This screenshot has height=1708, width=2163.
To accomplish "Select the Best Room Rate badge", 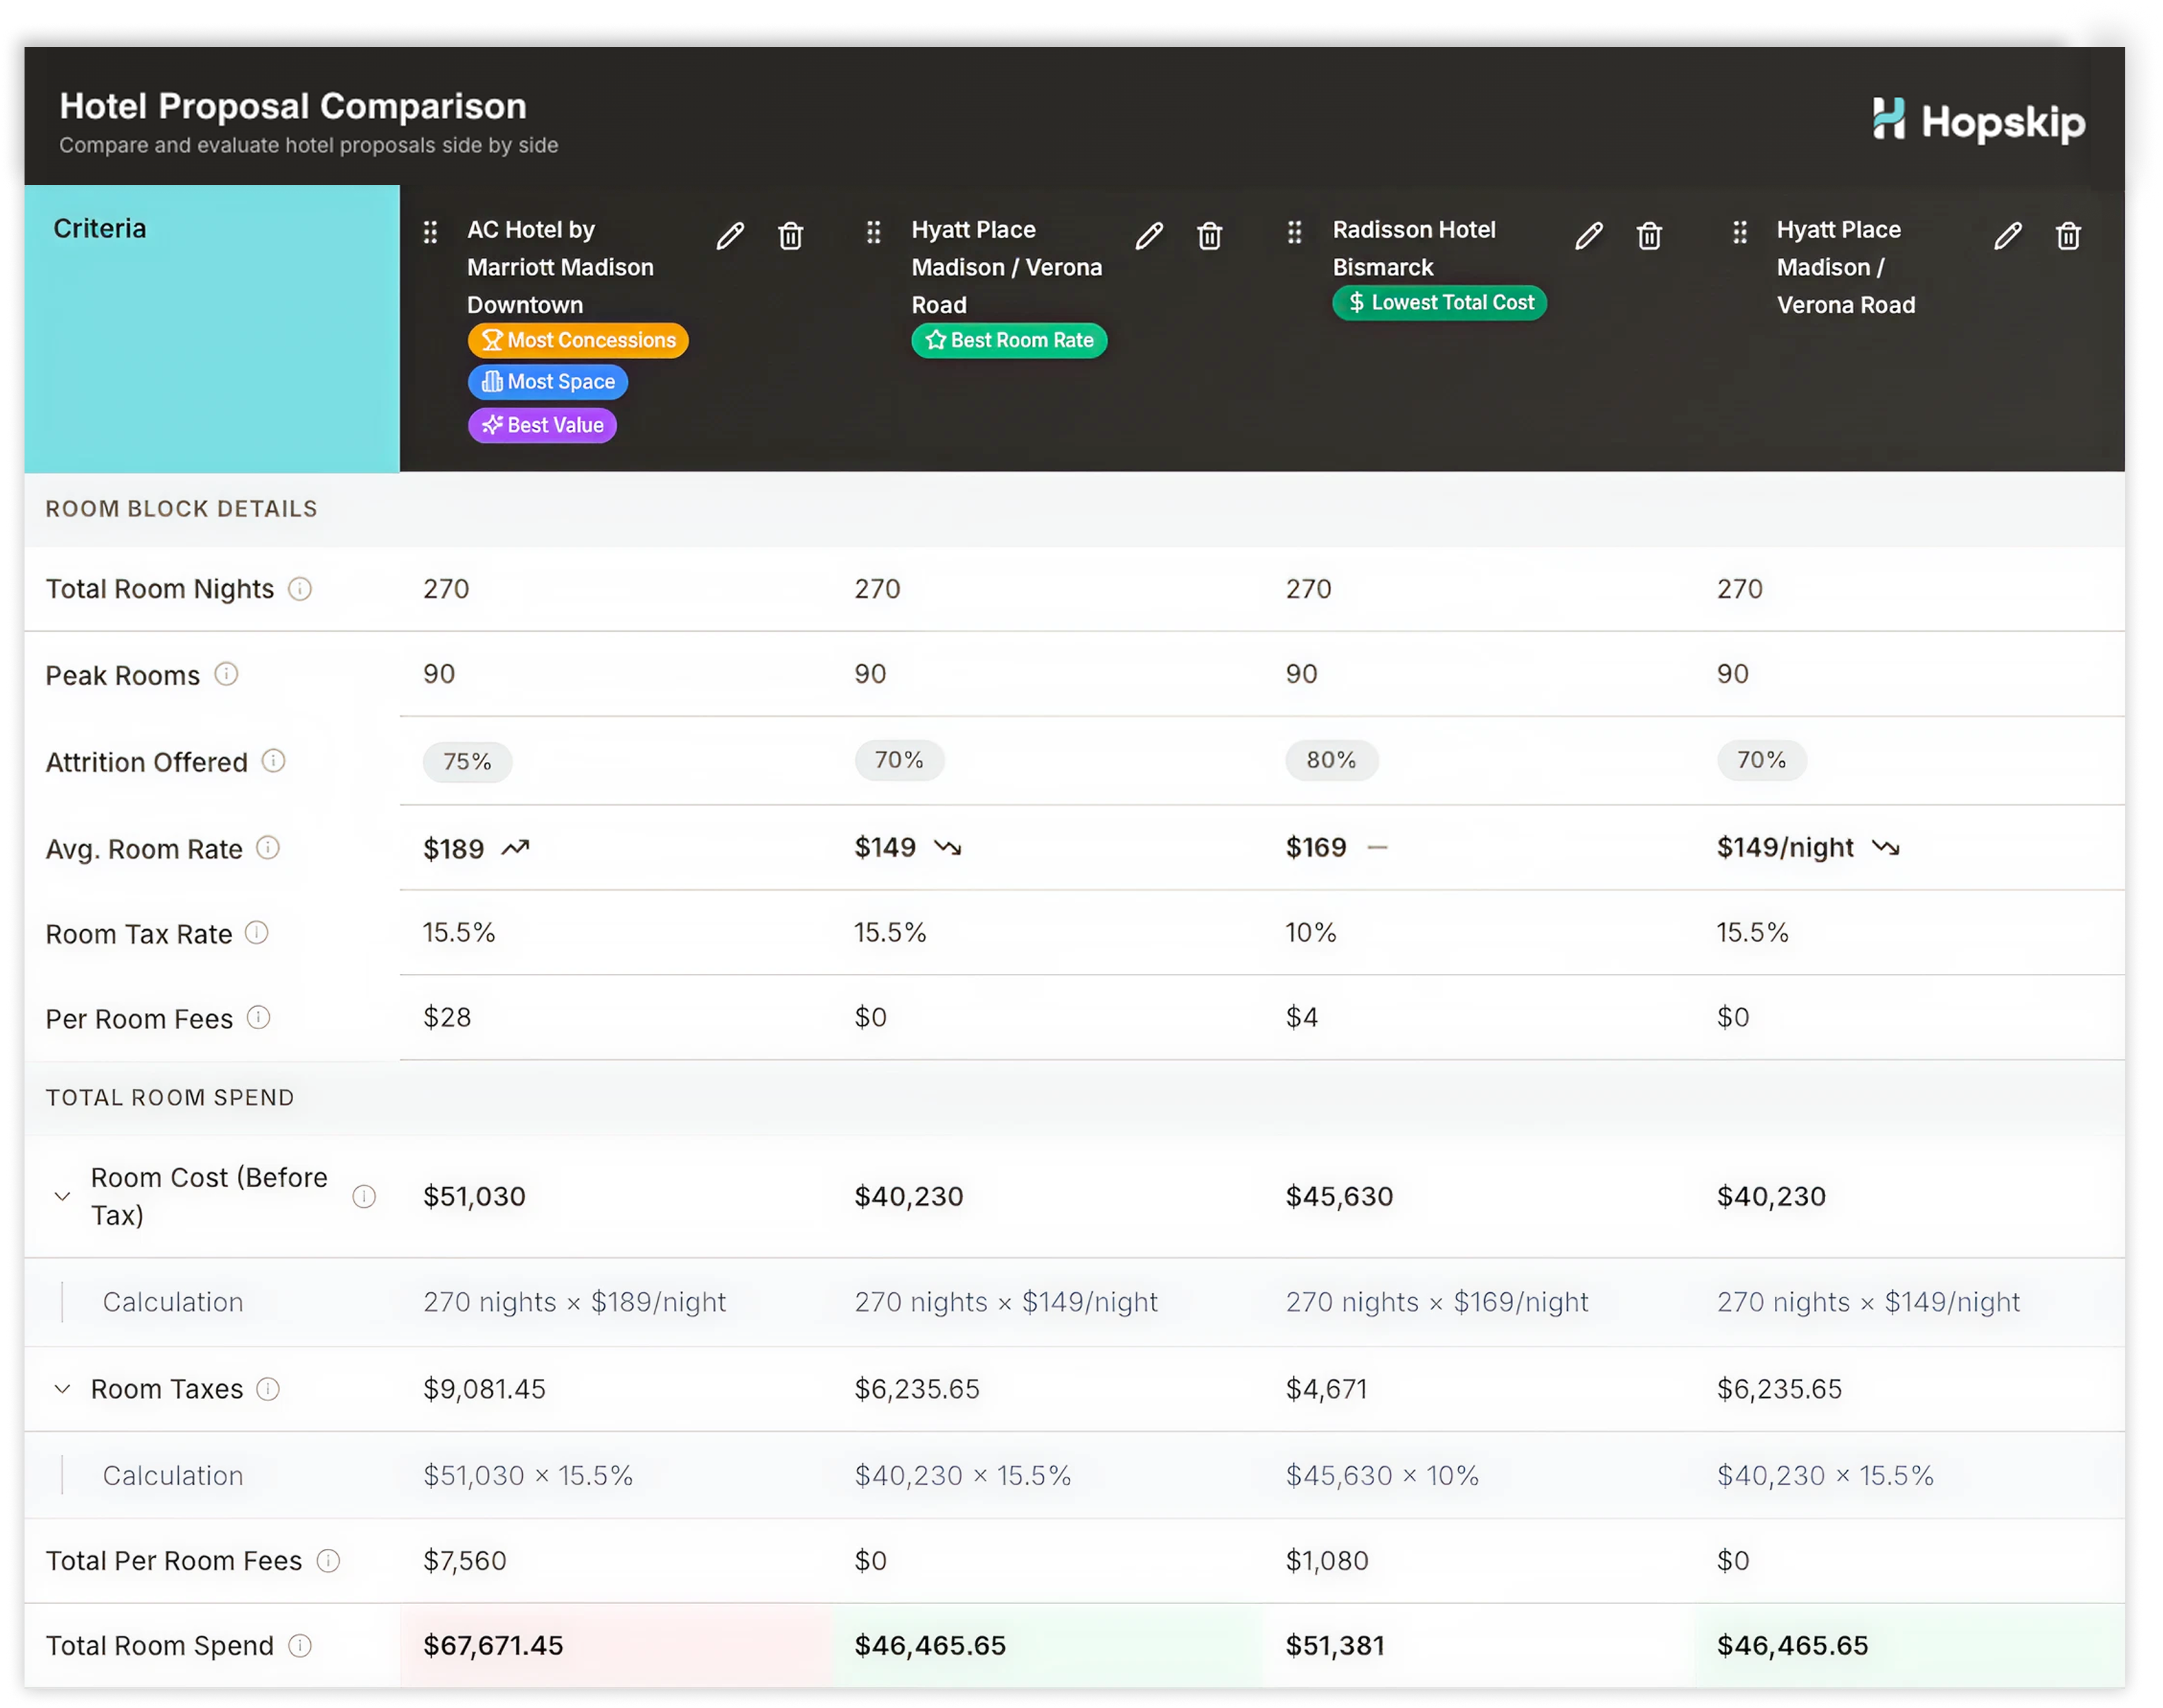I will (x=1009, y=340).
